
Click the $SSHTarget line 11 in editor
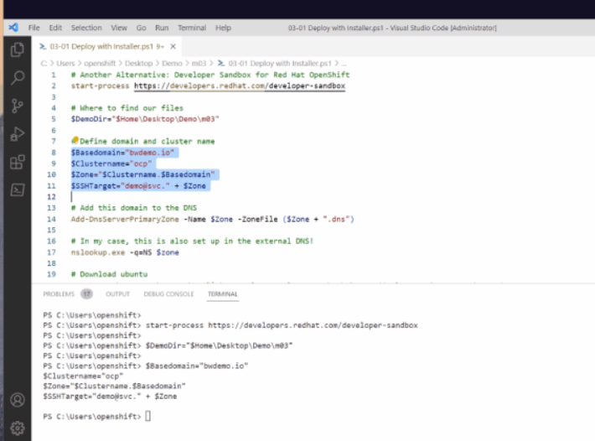[138, 185]
